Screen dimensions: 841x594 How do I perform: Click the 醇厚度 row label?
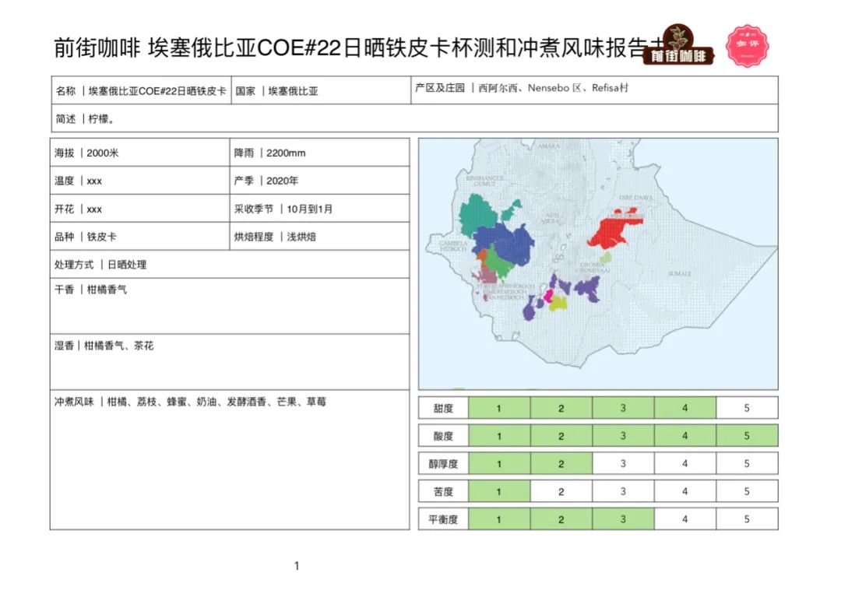point(443,464)
